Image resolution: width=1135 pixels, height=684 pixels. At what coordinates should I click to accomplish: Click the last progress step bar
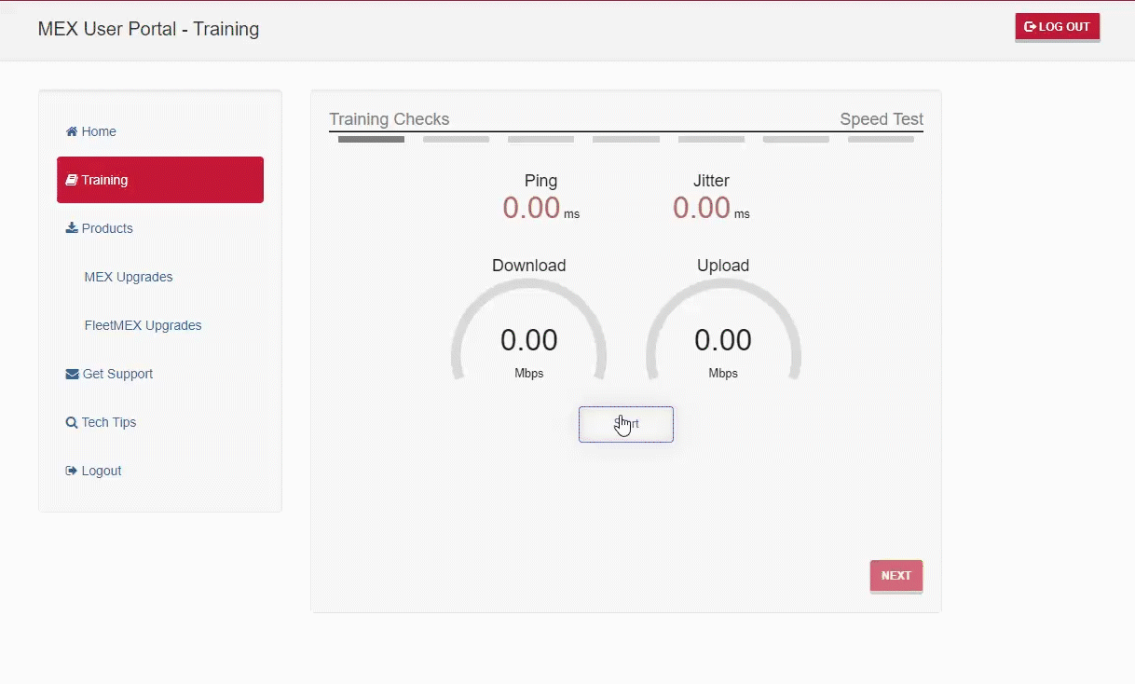(881, 140)
